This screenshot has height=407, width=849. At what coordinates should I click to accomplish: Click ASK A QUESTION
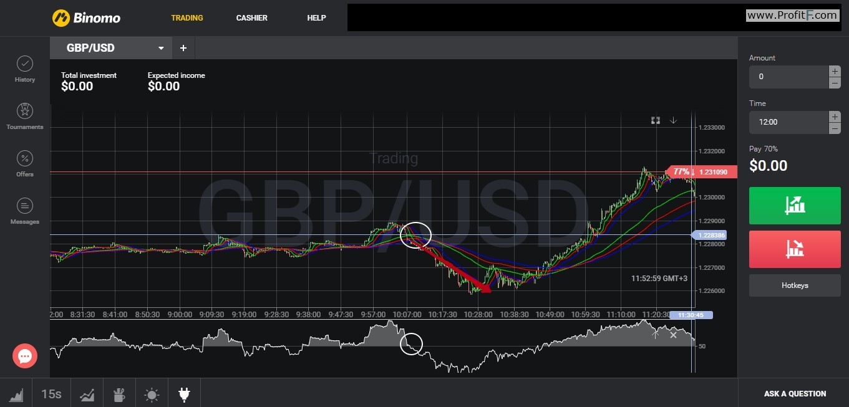tap(795, 394)
